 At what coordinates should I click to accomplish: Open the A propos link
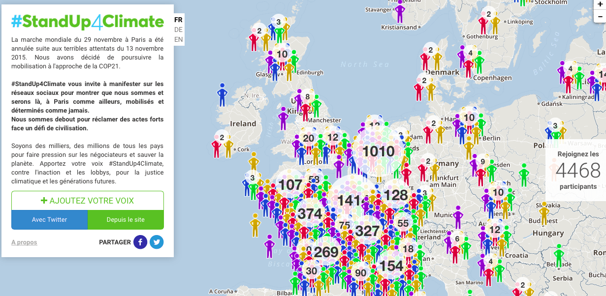tap(24, 242)
